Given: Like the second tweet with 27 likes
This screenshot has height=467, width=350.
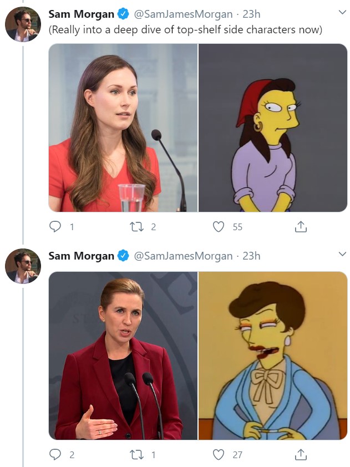Looking at the screenshot, I should (x=219, y=455).
